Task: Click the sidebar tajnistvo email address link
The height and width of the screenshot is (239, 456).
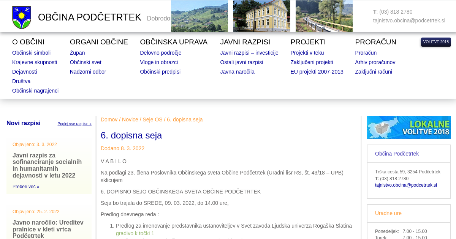Action: (406, 185)
